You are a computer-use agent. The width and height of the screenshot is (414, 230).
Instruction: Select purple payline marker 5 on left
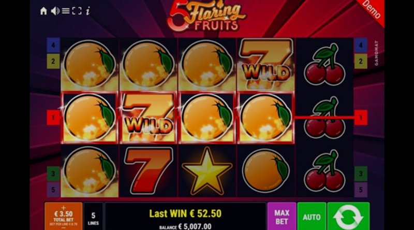53,190
